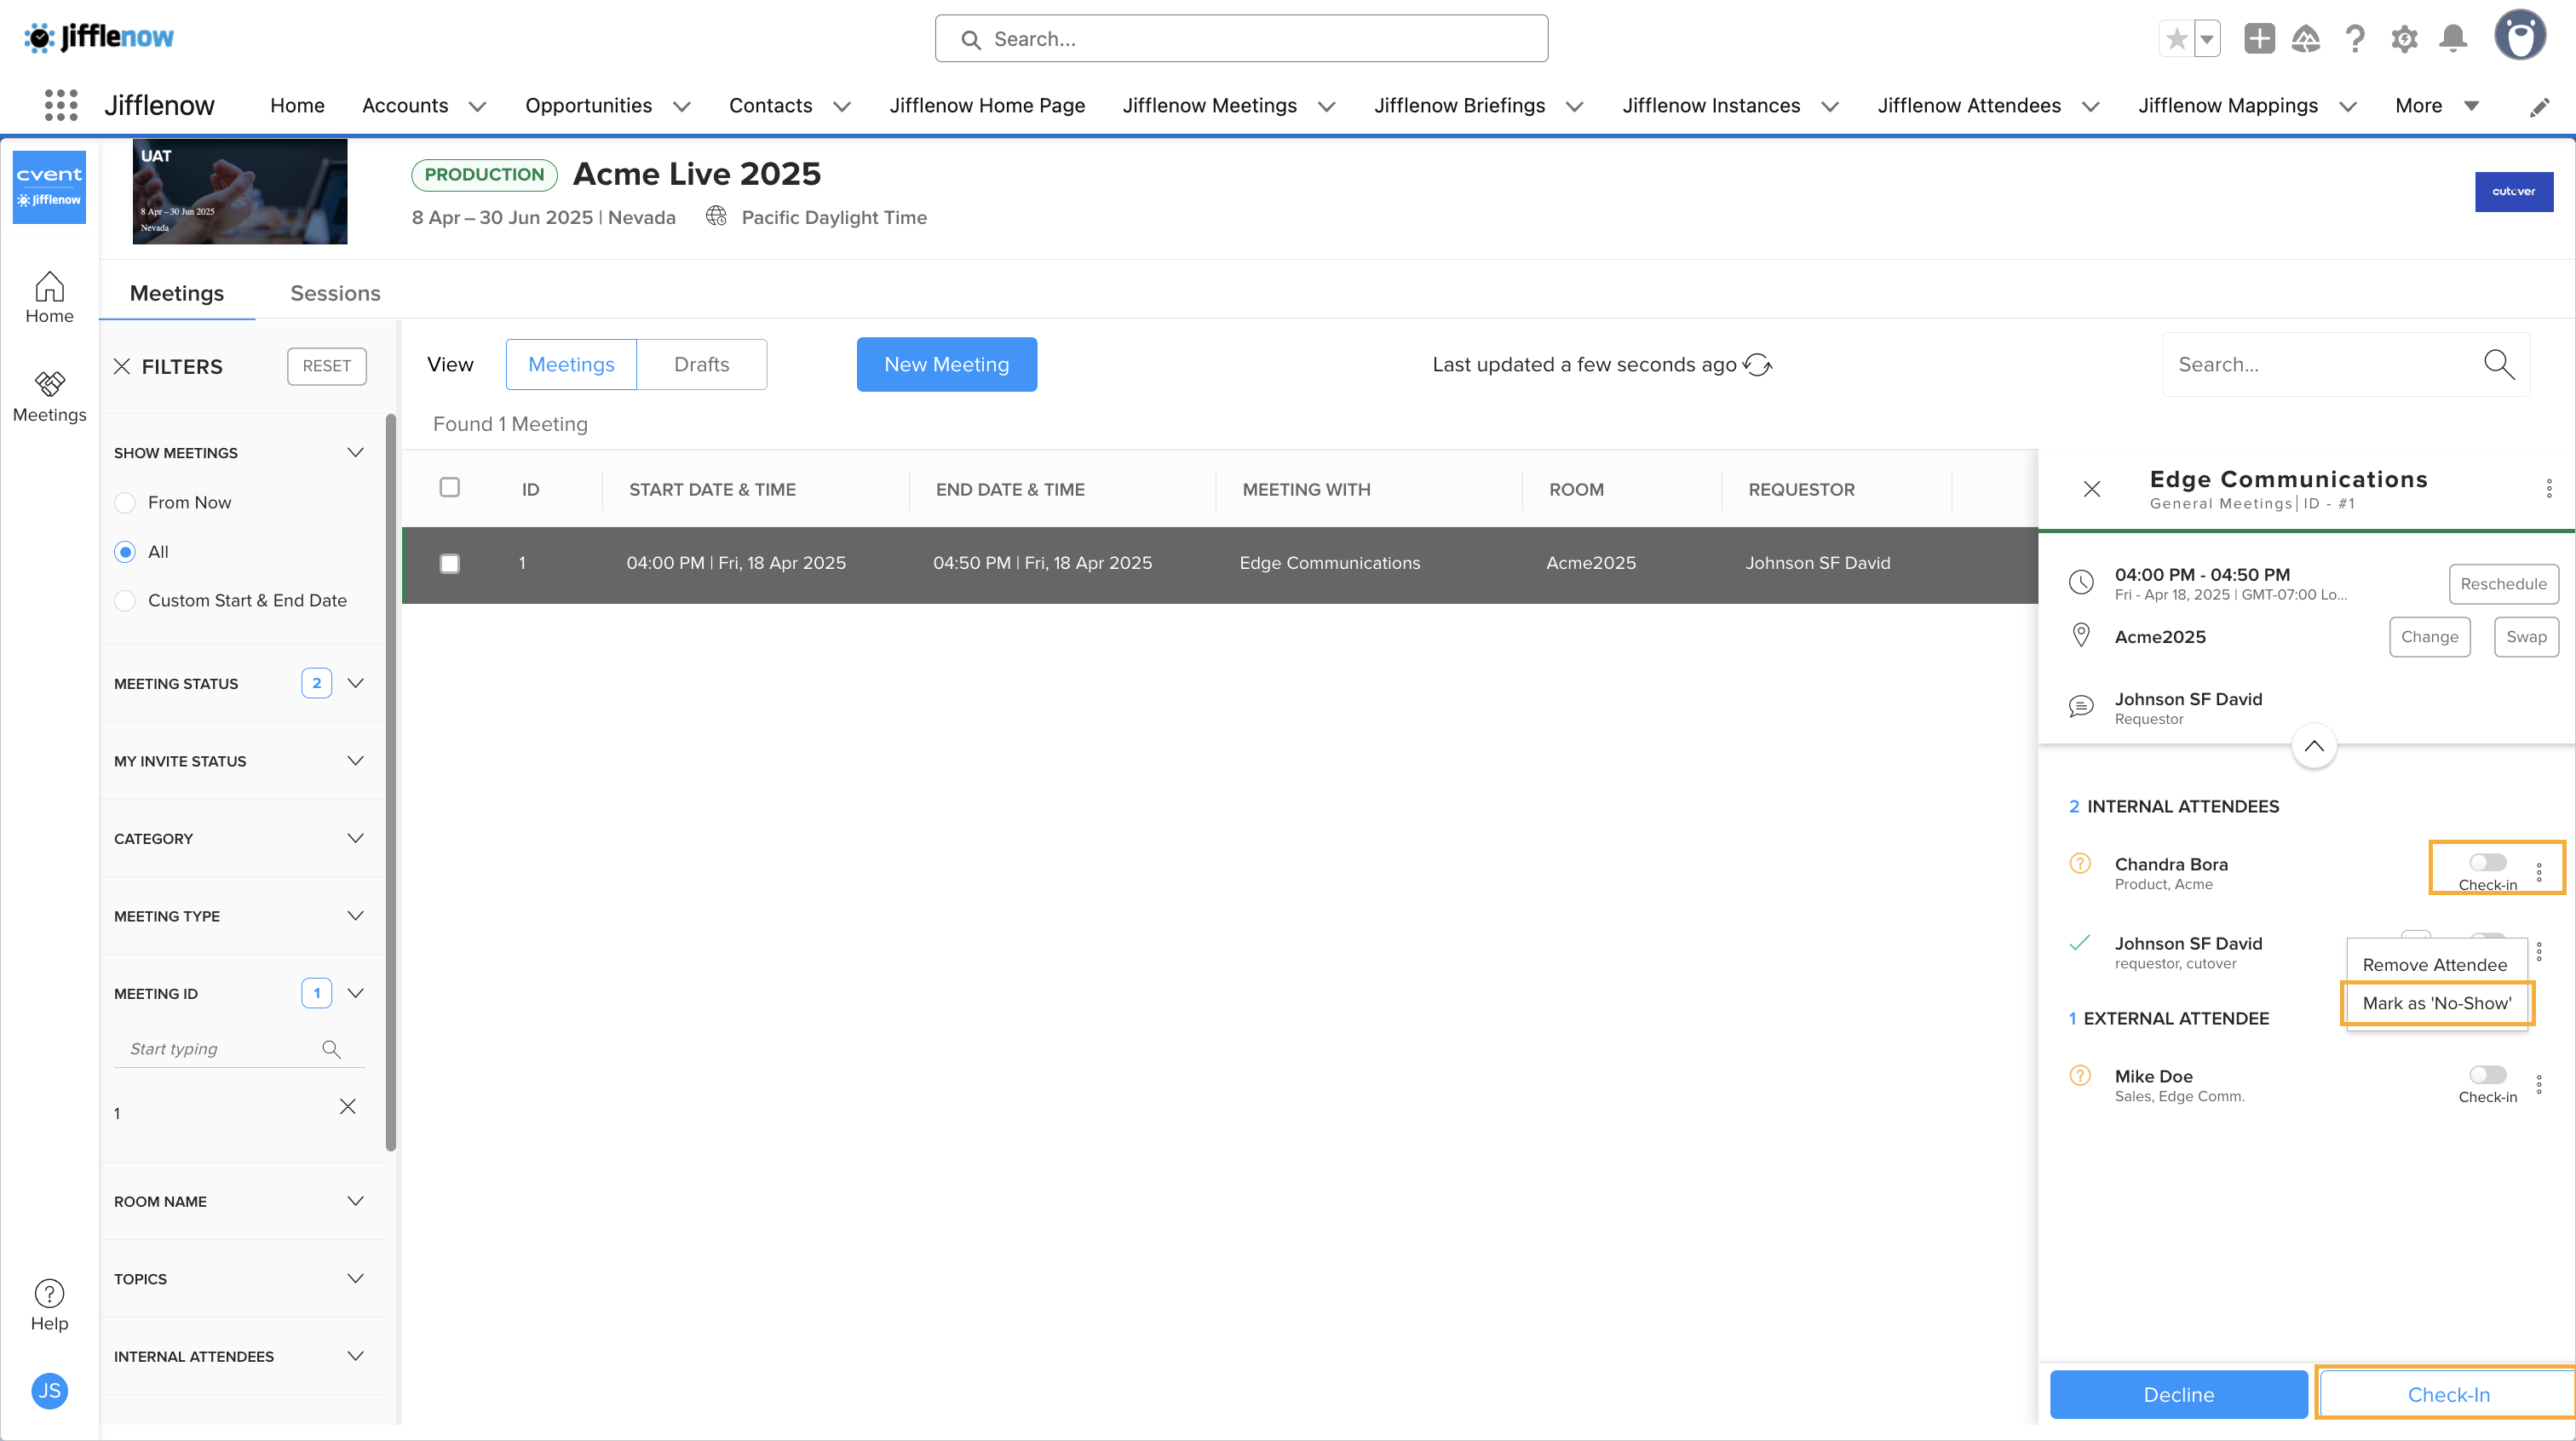Select the Custom Start & End Date radio
This screenshot has width=2576, height=1441.
(x=125, y=601)
